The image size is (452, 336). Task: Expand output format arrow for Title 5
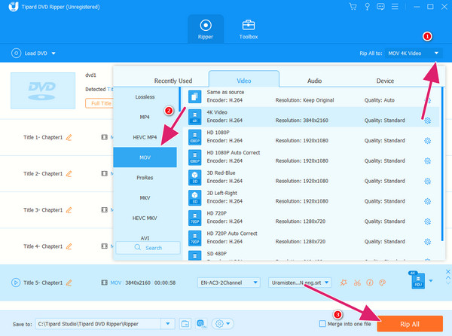(x=431, y=281)
